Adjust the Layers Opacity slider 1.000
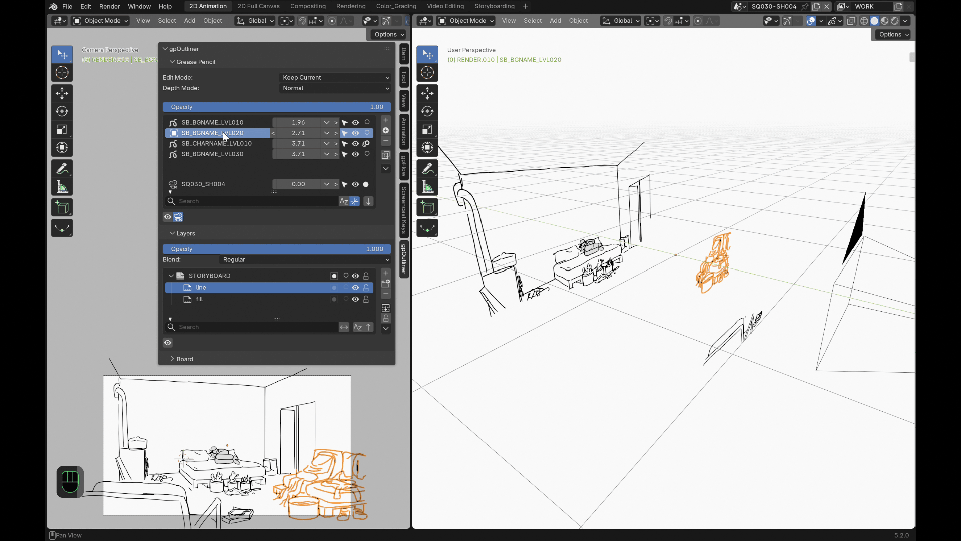The image size is (961, 541). click(x=277, y=249)
